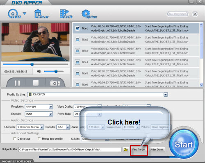Click the round upgrade icon beside Register
The height and width of the screenshot is (163, 205).
click(x=195, y=14)
